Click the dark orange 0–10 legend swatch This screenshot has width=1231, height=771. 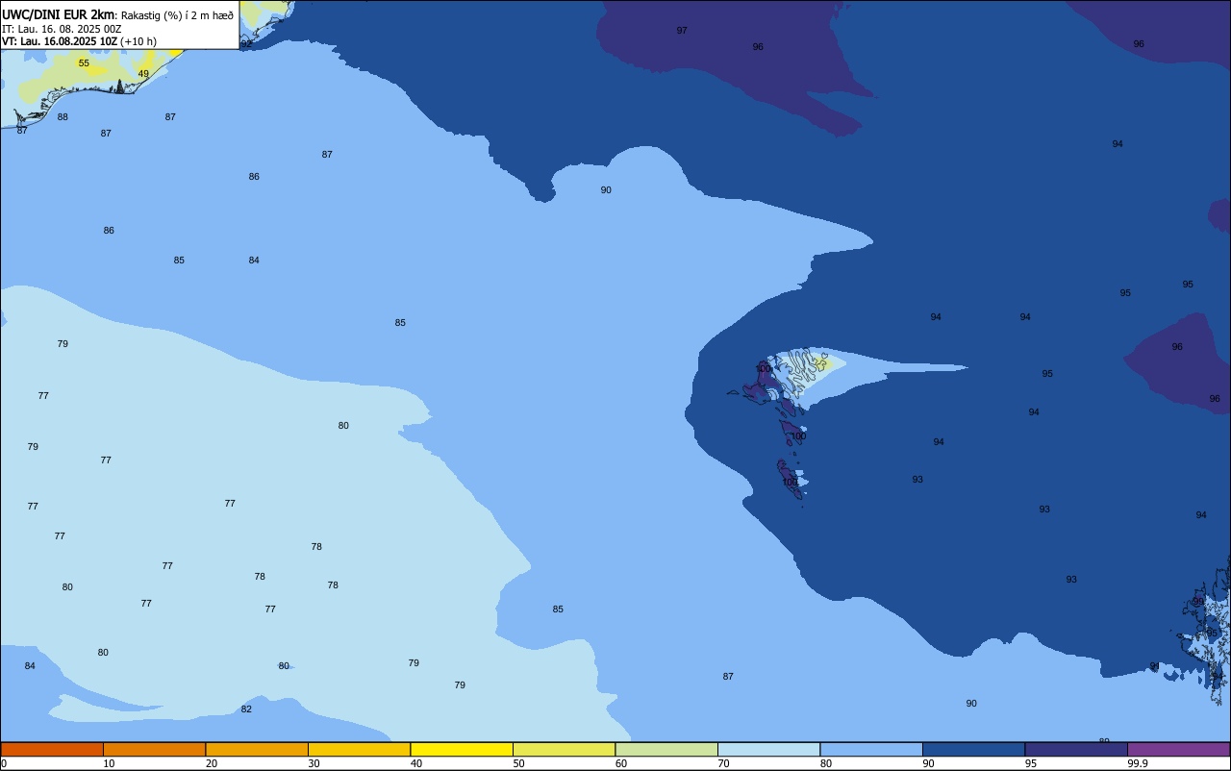tap(52, 749)
